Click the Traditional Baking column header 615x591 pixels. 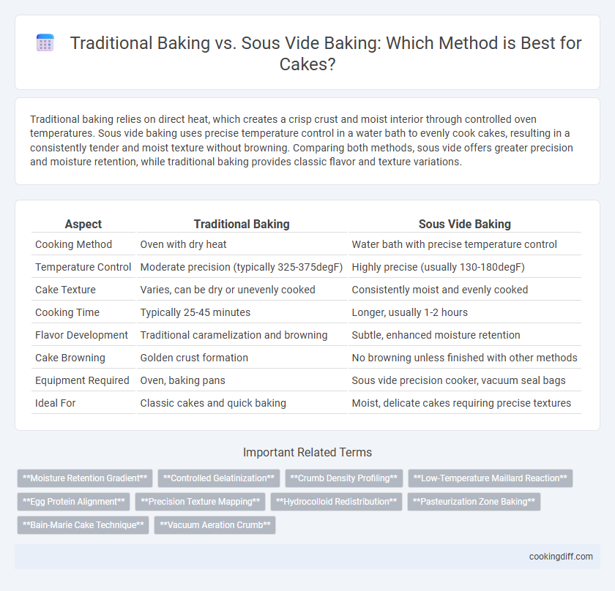pos(242,224)
